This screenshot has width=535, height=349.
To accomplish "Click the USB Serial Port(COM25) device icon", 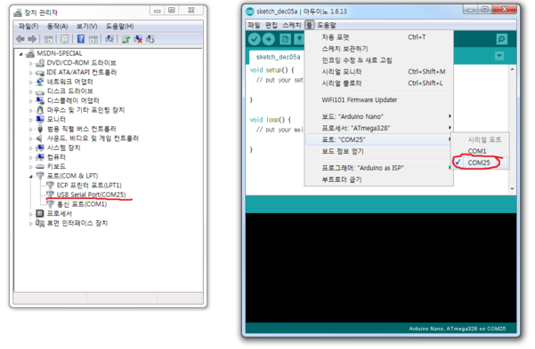I will (50, 194).
